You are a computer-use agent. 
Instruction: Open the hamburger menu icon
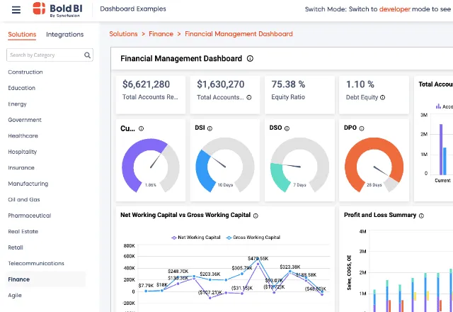pyautogui.click(x=16, y=9)
